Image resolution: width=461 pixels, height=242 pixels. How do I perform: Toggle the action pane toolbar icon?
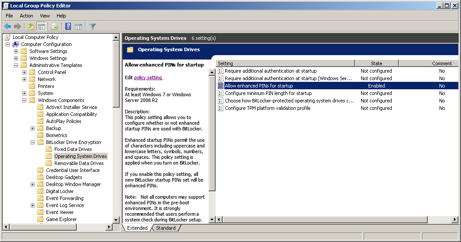(x=78, y=26)
